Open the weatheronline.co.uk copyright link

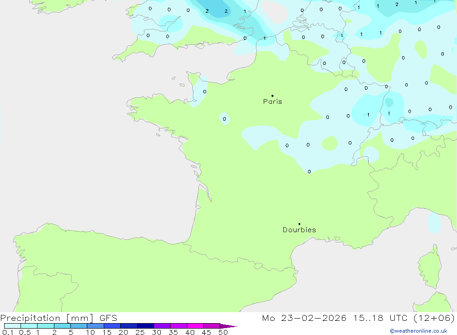(x=419, y=331)
